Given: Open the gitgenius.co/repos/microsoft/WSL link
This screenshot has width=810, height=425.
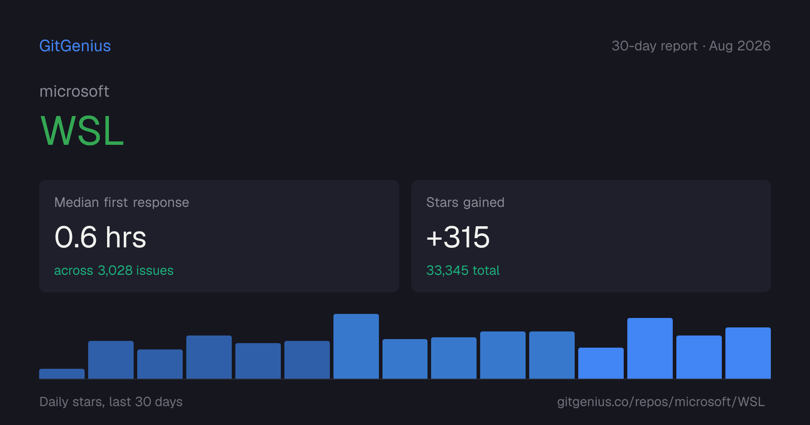Looking at the screenshot, I should 661,402.
